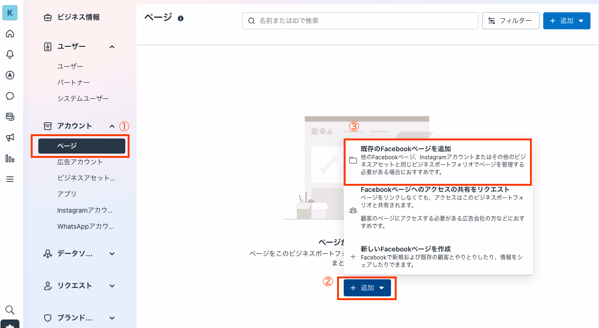Open the K business portfolio avatar
The width and height of the screenshot is (599, 328).
(10, 13)
